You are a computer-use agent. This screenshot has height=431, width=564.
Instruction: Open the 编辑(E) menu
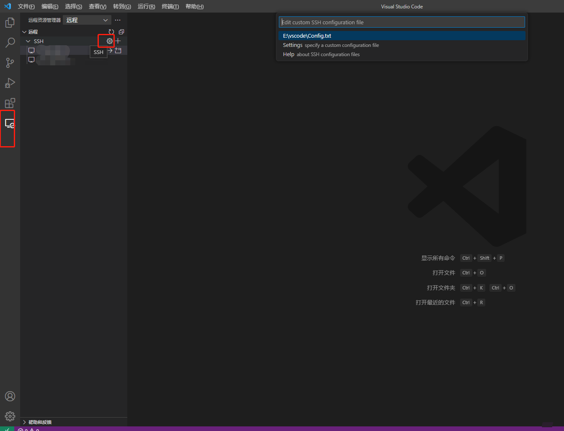click(x=50, y=6)
